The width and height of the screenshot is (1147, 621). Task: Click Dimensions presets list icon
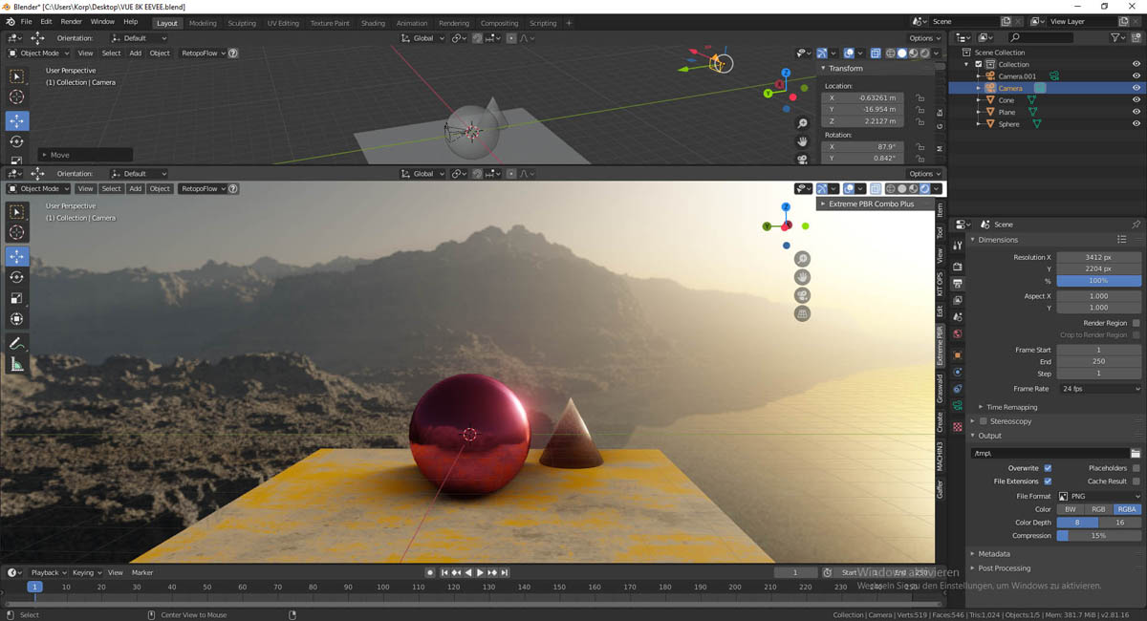(1122, 240)
